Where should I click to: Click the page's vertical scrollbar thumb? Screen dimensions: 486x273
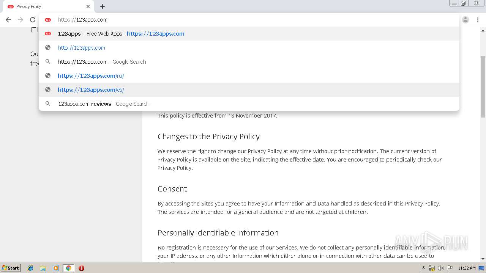(483, 87)
